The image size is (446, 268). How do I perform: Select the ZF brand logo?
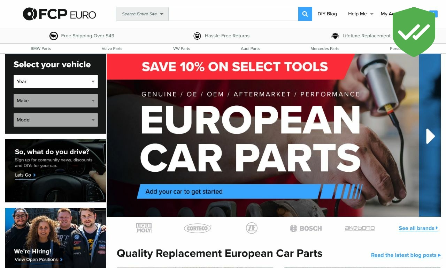(x=252, y=228)
